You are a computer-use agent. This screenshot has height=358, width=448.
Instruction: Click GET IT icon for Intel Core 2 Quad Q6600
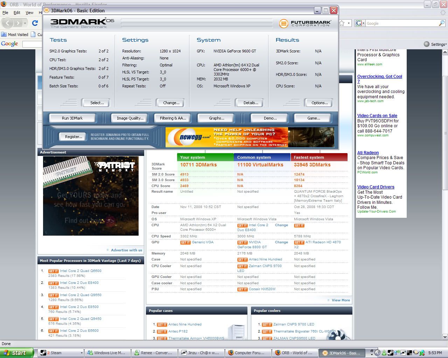click(x=54, y=271)
